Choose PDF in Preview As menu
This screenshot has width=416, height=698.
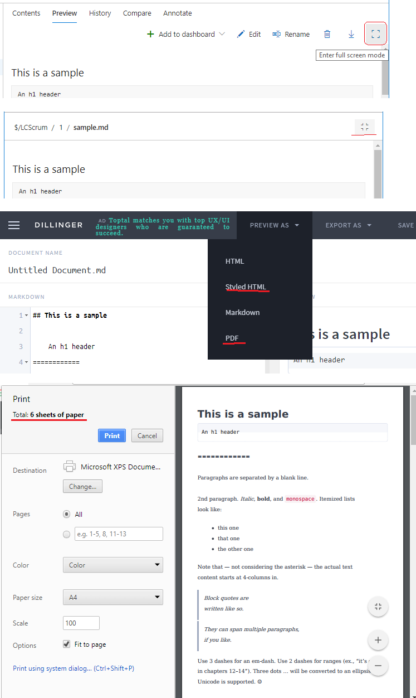(232, 338)
